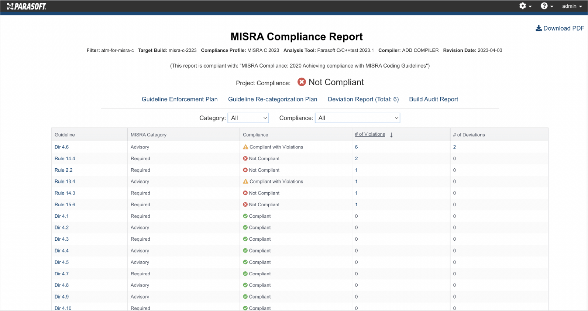The image size is (588, 311).
Task: Click the Download PDF icon
Action: 538,28
